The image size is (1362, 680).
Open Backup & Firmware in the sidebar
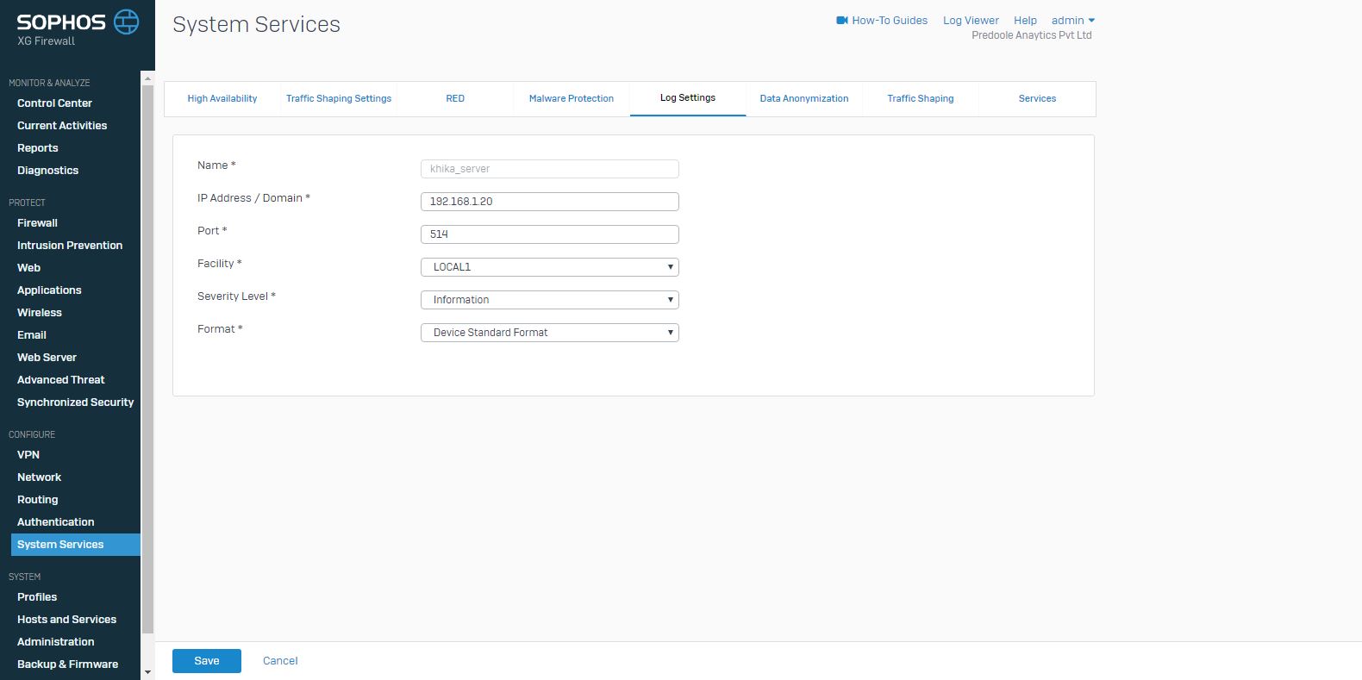tap(68, 664)
